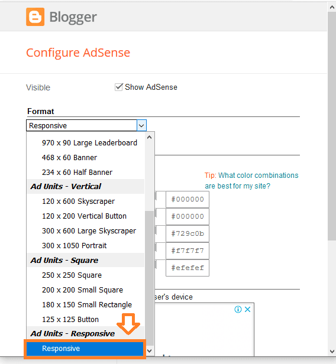
Task: Click dropdown list scroll up arrow
Action: point(150,137)
